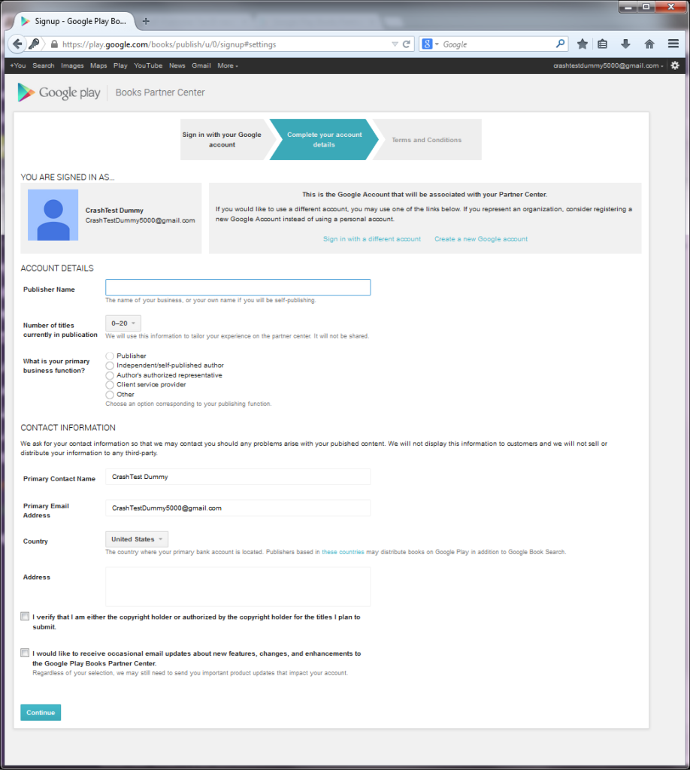
Task: Click the magnifier icon in the search box
Action: pyautogui.click(x=560, y=44)
